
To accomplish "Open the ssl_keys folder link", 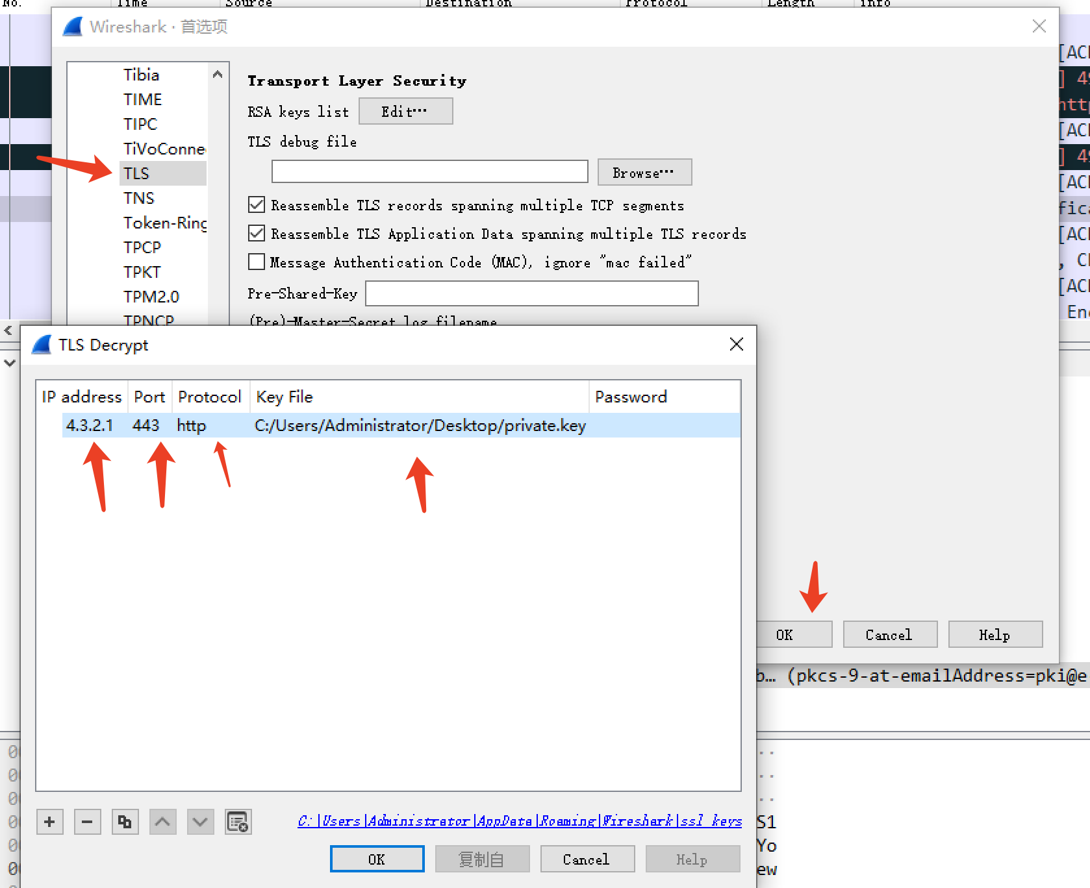I will click(520, 820).
